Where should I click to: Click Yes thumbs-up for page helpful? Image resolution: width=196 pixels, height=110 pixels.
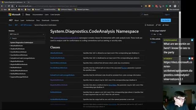(x=153, y=34)
